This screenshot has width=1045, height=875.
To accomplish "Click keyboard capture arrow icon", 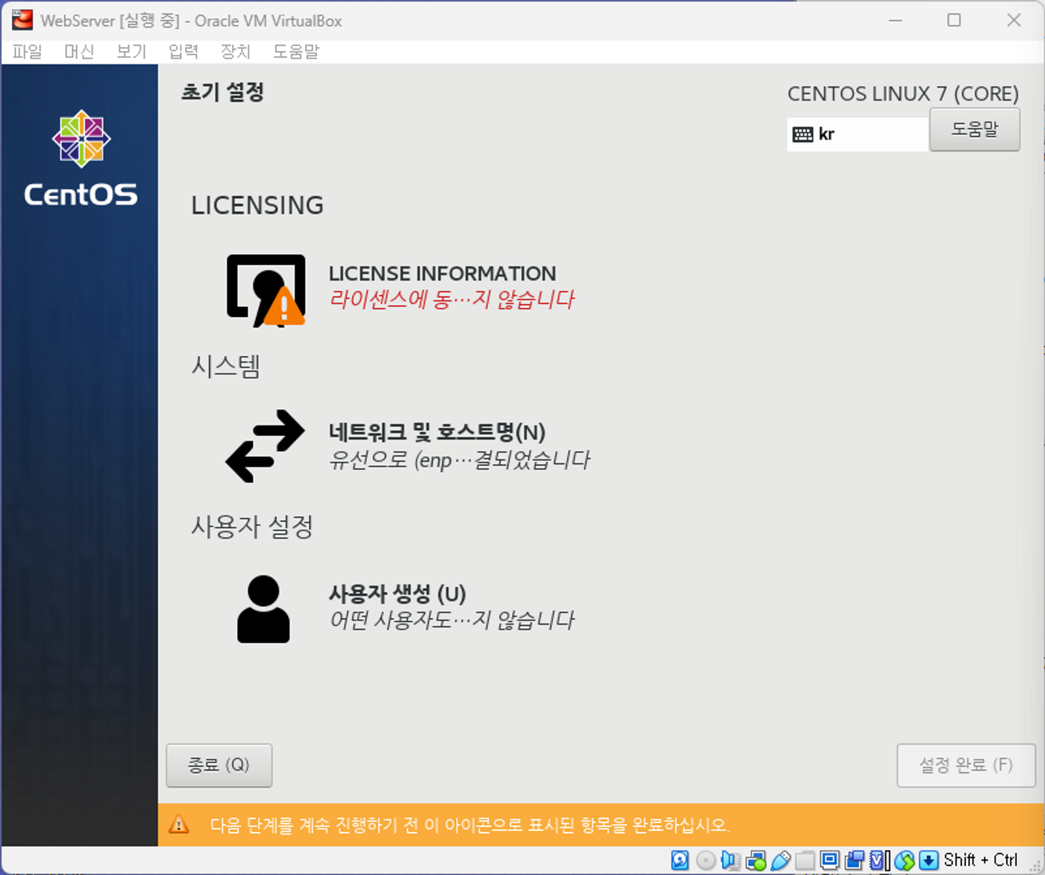I will click(x=929, y=860).
